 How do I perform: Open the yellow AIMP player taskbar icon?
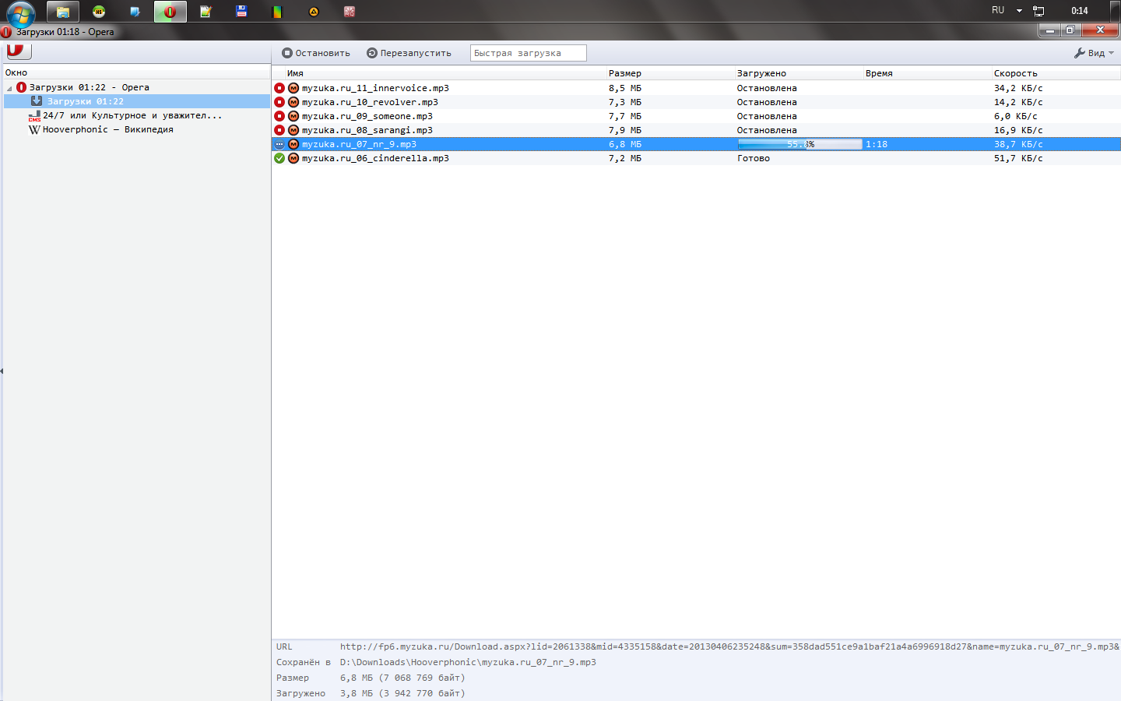tap(314, 12)
